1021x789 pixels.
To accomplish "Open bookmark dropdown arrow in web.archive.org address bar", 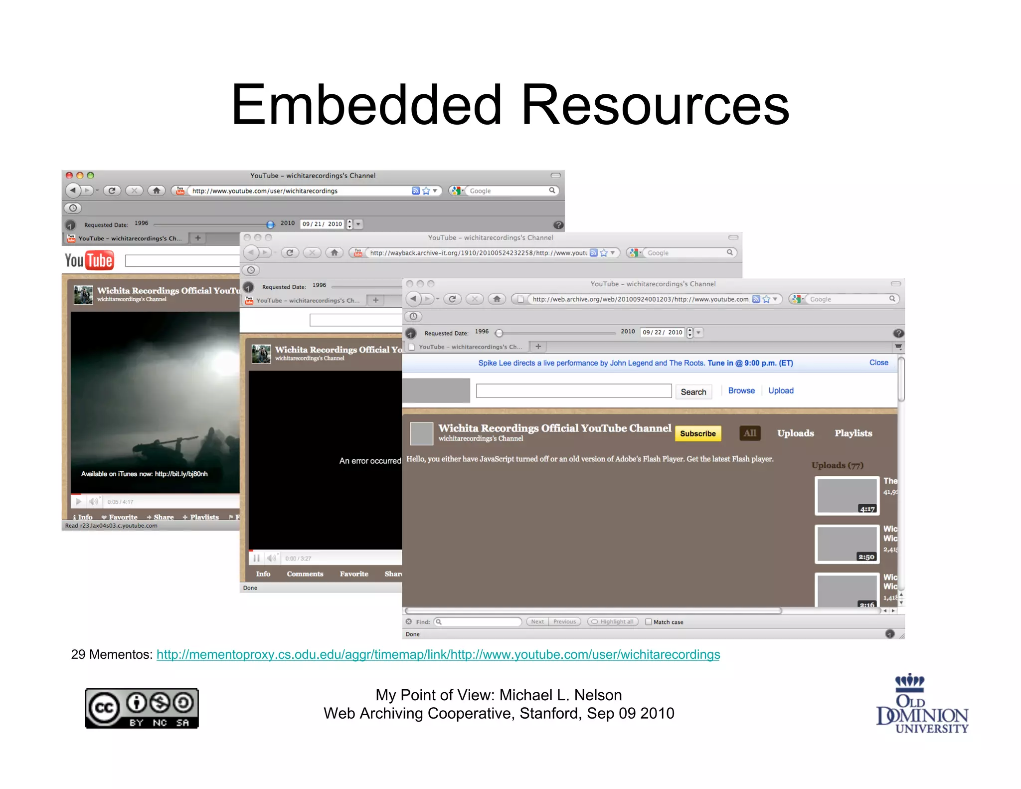I will tap(775, 299).
